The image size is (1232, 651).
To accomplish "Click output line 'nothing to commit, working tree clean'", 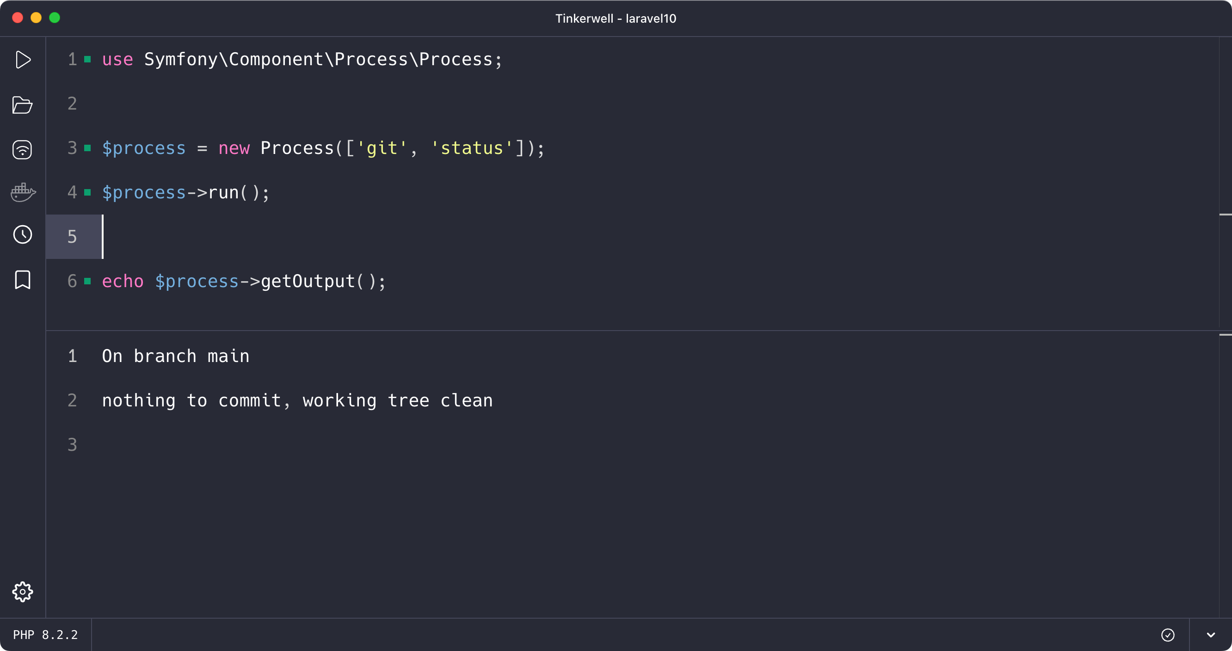I will 297,401.
